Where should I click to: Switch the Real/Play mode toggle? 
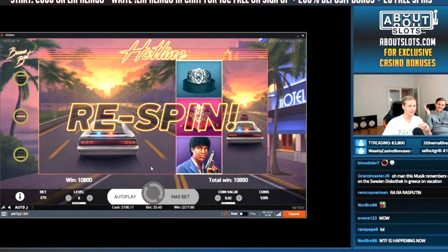click(243, 214)
